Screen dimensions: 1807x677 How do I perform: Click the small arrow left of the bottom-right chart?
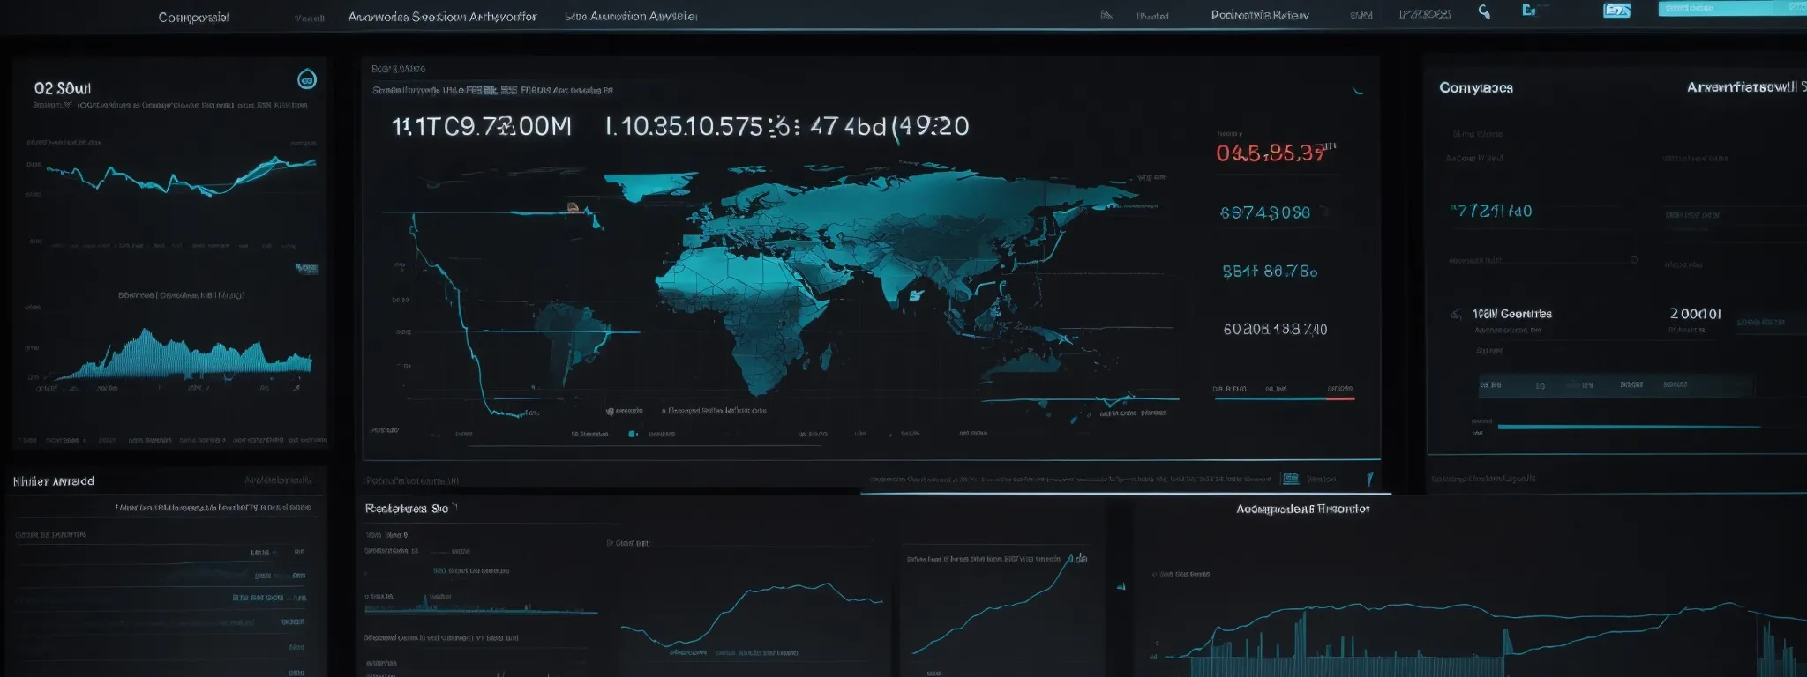click(1121, 586)
